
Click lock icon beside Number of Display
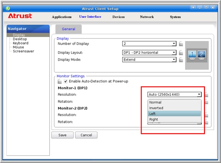[x=181, y=44]
